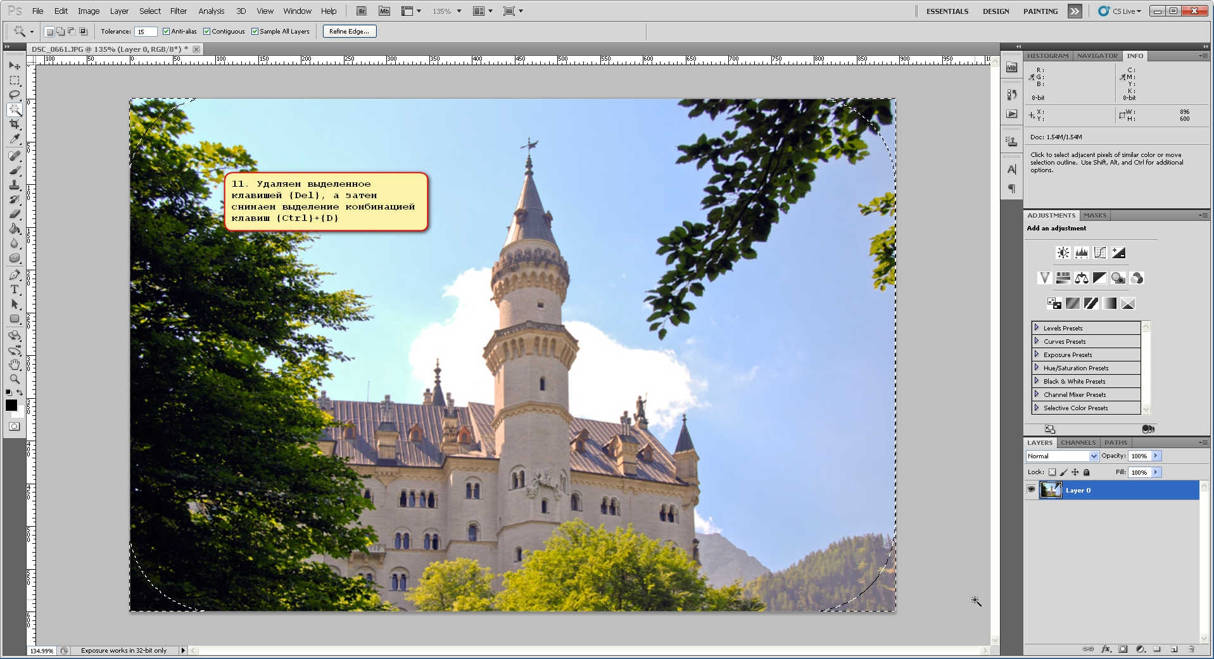This screenshot has height=659, width=1214.
Task: Add a Color Balance adjustment
Action: tap(1082, 278)
